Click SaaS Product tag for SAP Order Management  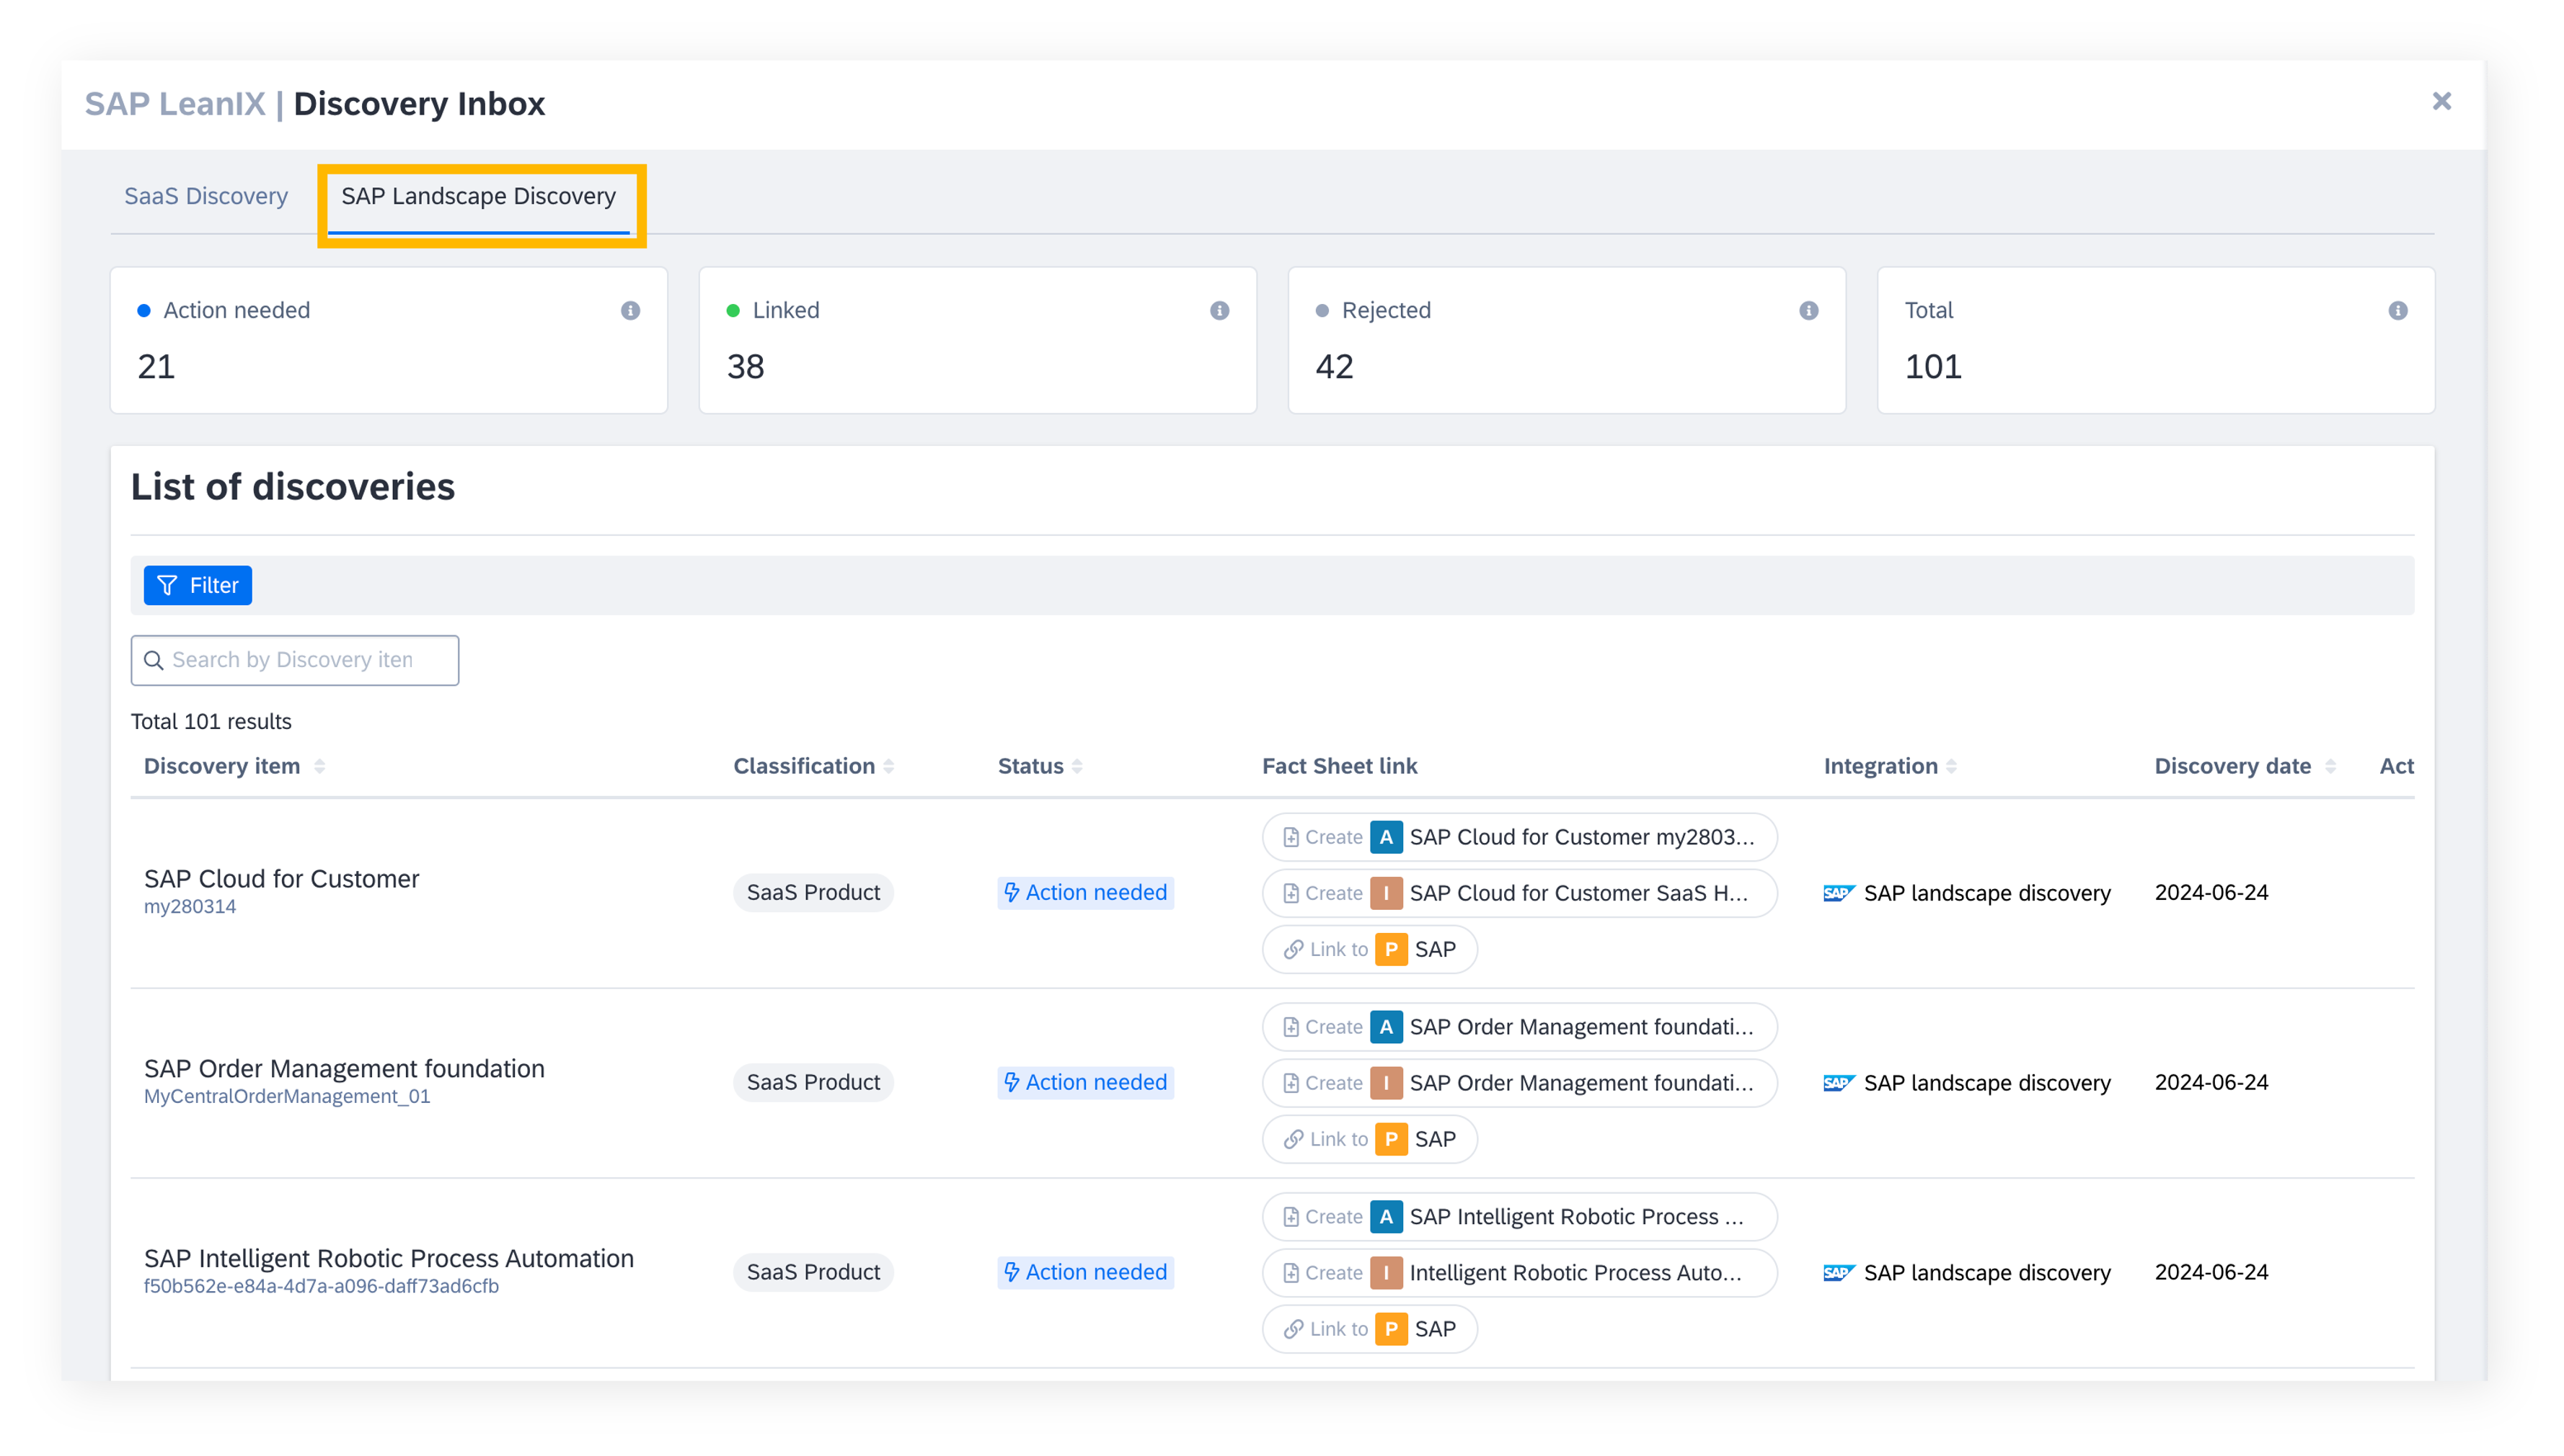point(813,1082)
